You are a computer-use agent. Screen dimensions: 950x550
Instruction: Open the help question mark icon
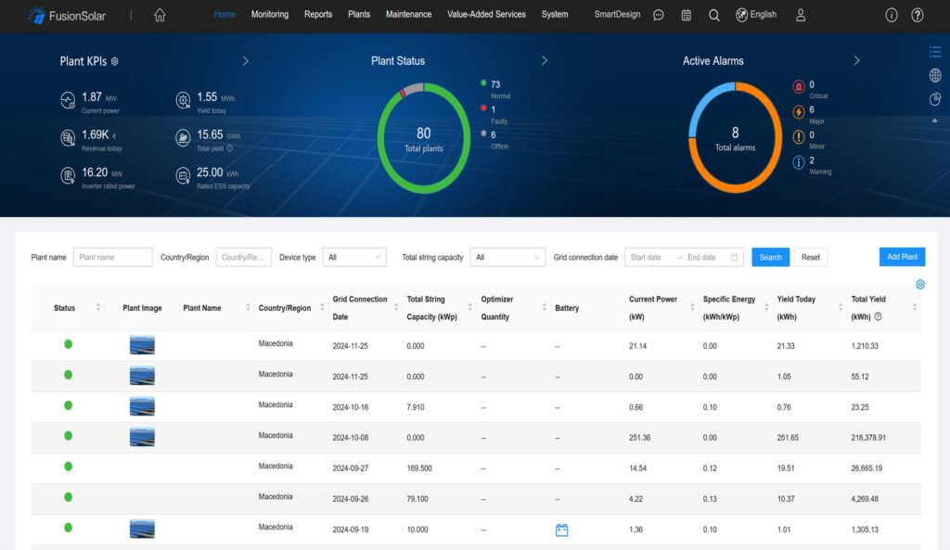918,15
